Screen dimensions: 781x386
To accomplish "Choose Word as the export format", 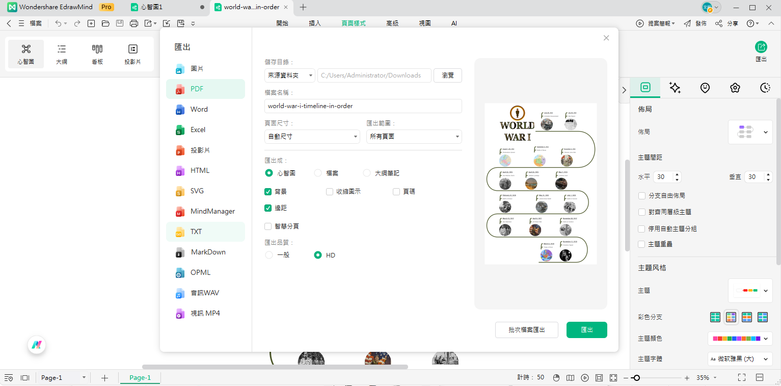I will coord(199,109).
